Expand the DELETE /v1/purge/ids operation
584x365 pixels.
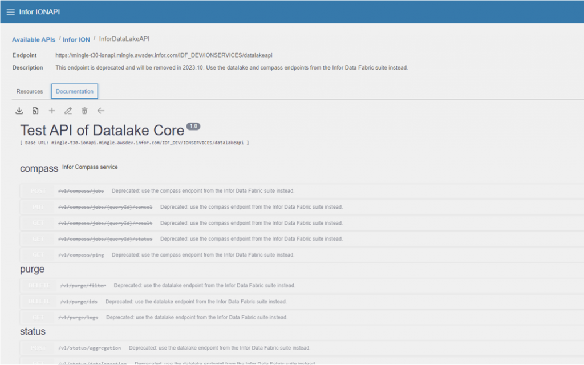tap(302, 302)
